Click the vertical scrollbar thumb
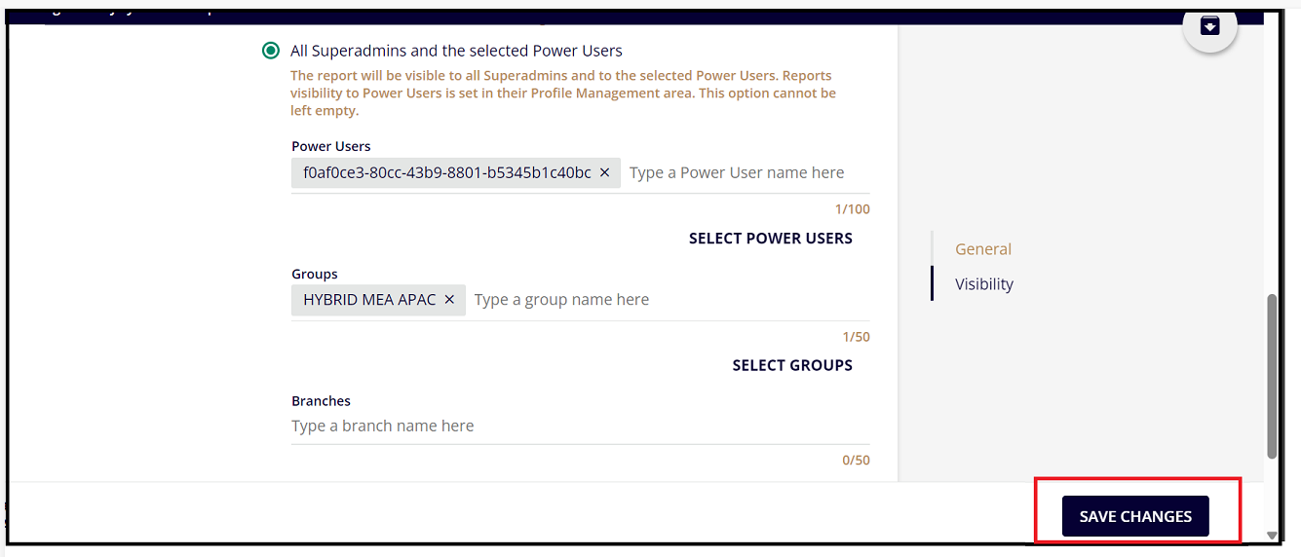 [x=1272, y=376]
